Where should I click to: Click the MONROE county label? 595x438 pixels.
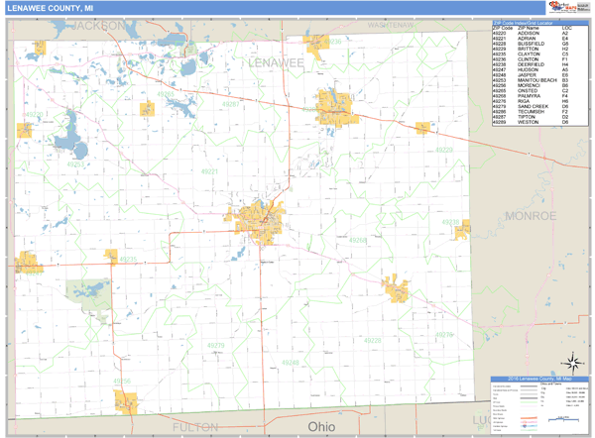(535, 215)
